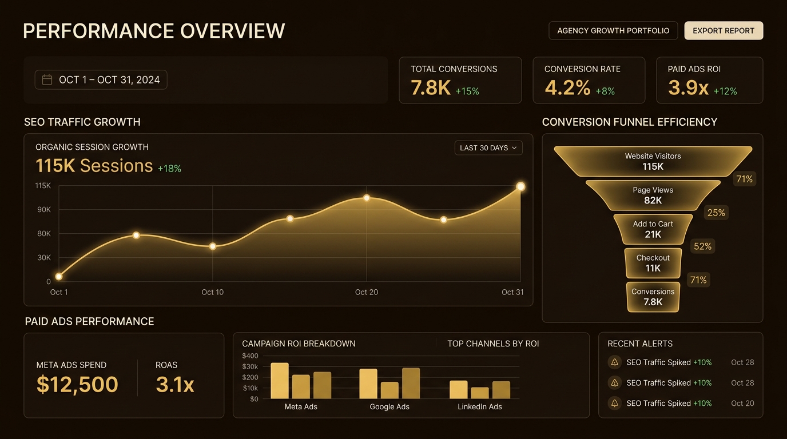Screen dimensions: 787x439
Task: Click the Oct 20 alert date
Action: [742, 403]
